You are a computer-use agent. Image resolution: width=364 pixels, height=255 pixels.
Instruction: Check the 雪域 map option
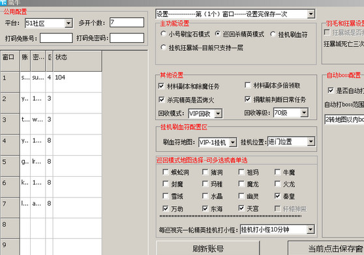tap(166, 196)
